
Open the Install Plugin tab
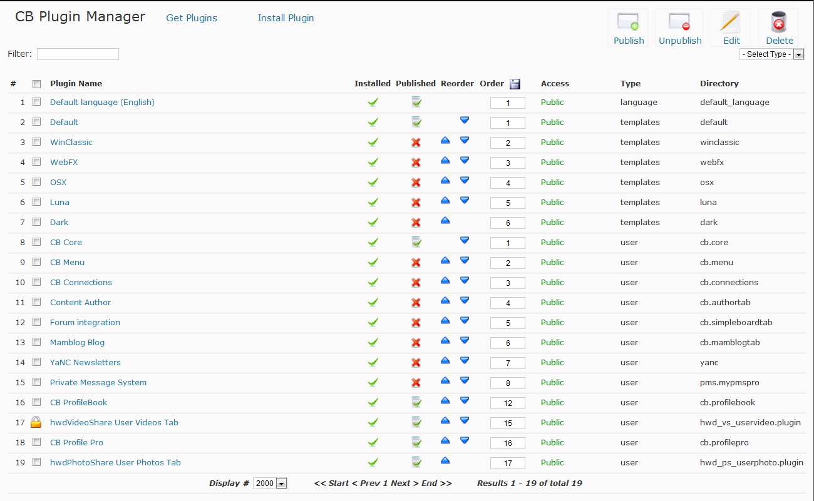pyautogui.click(x=286, y=18)
